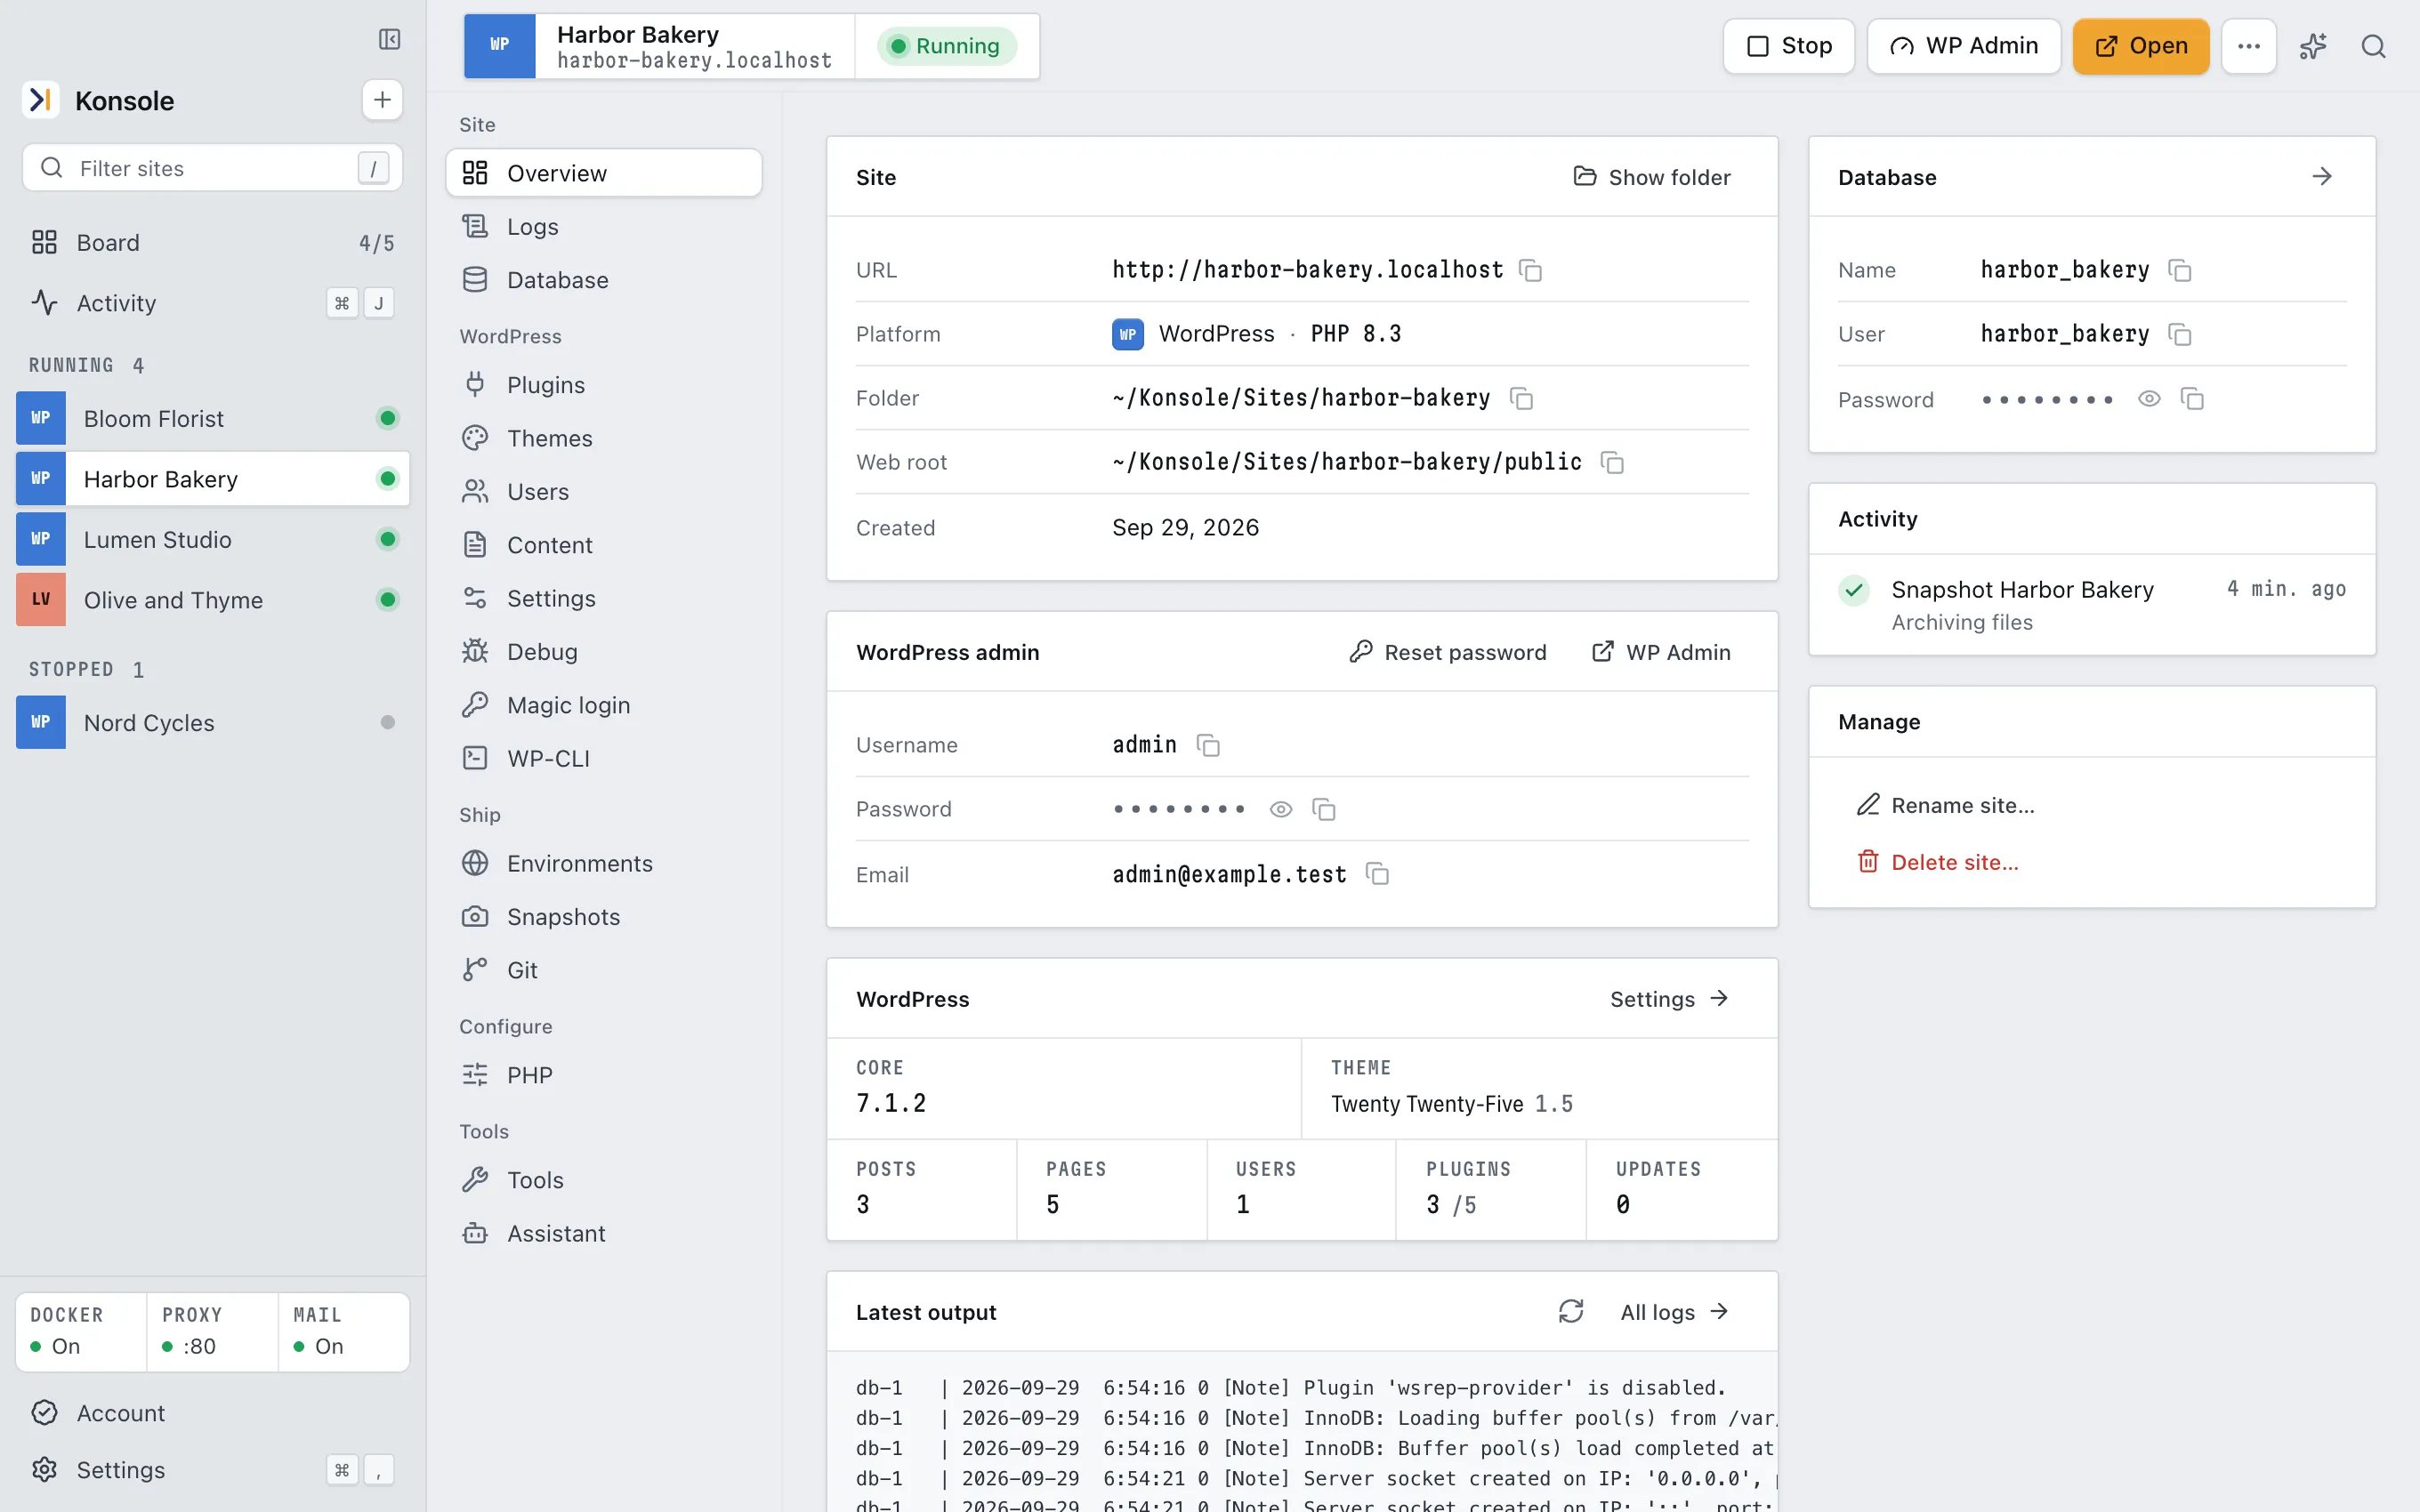Copy the database password

(x=2192, y=399)
